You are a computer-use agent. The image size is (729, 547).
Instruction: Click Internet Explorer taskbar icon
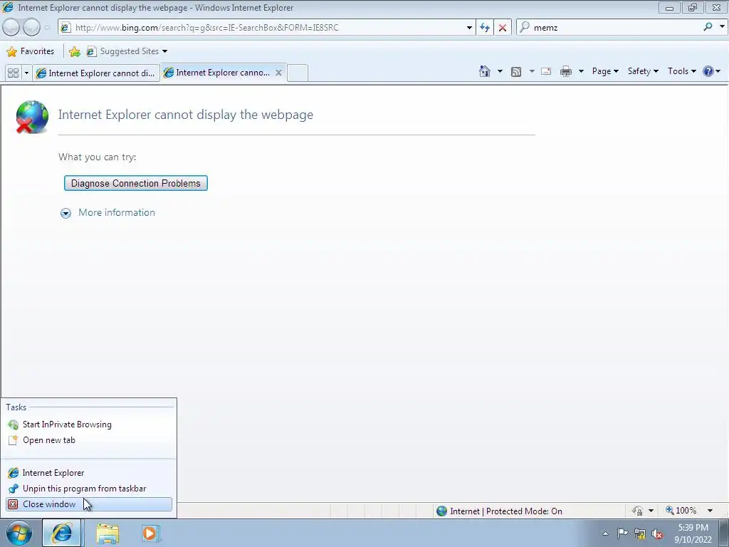(x=62, y=533)
